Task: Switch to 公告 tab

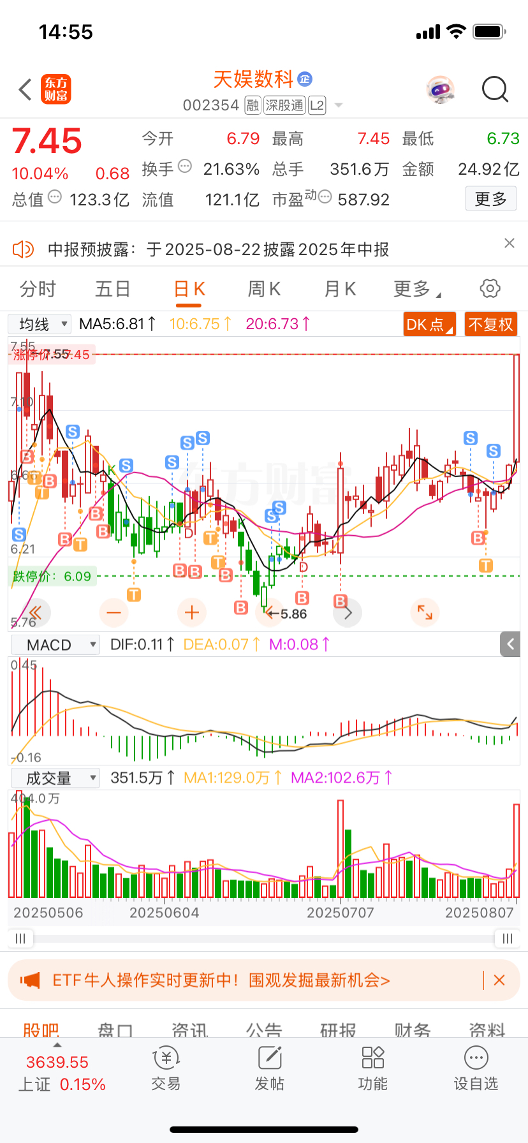Action: coord(264,1030)
